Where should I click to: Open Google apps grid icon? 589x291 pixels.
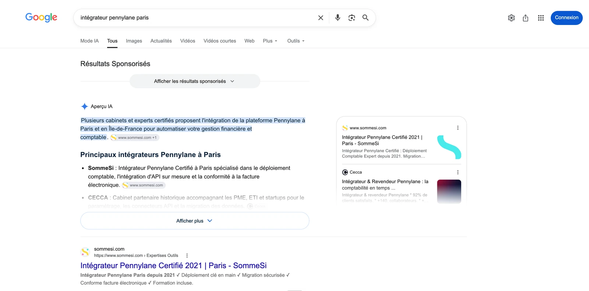pos(541,18)
